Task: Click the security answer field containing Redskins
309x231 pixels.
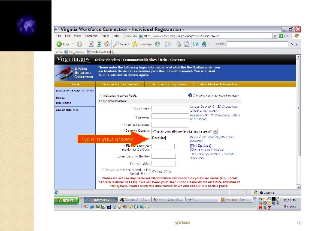Action: click(170, 138)
